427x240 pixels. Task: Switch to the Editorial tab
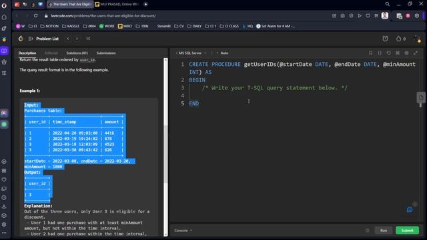(x=51, y=53)
